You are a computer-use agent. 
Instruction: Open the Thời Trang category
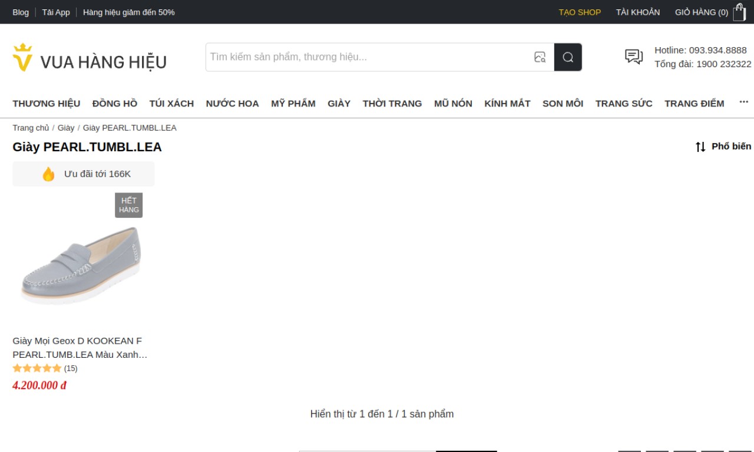[x=392, y=103]
